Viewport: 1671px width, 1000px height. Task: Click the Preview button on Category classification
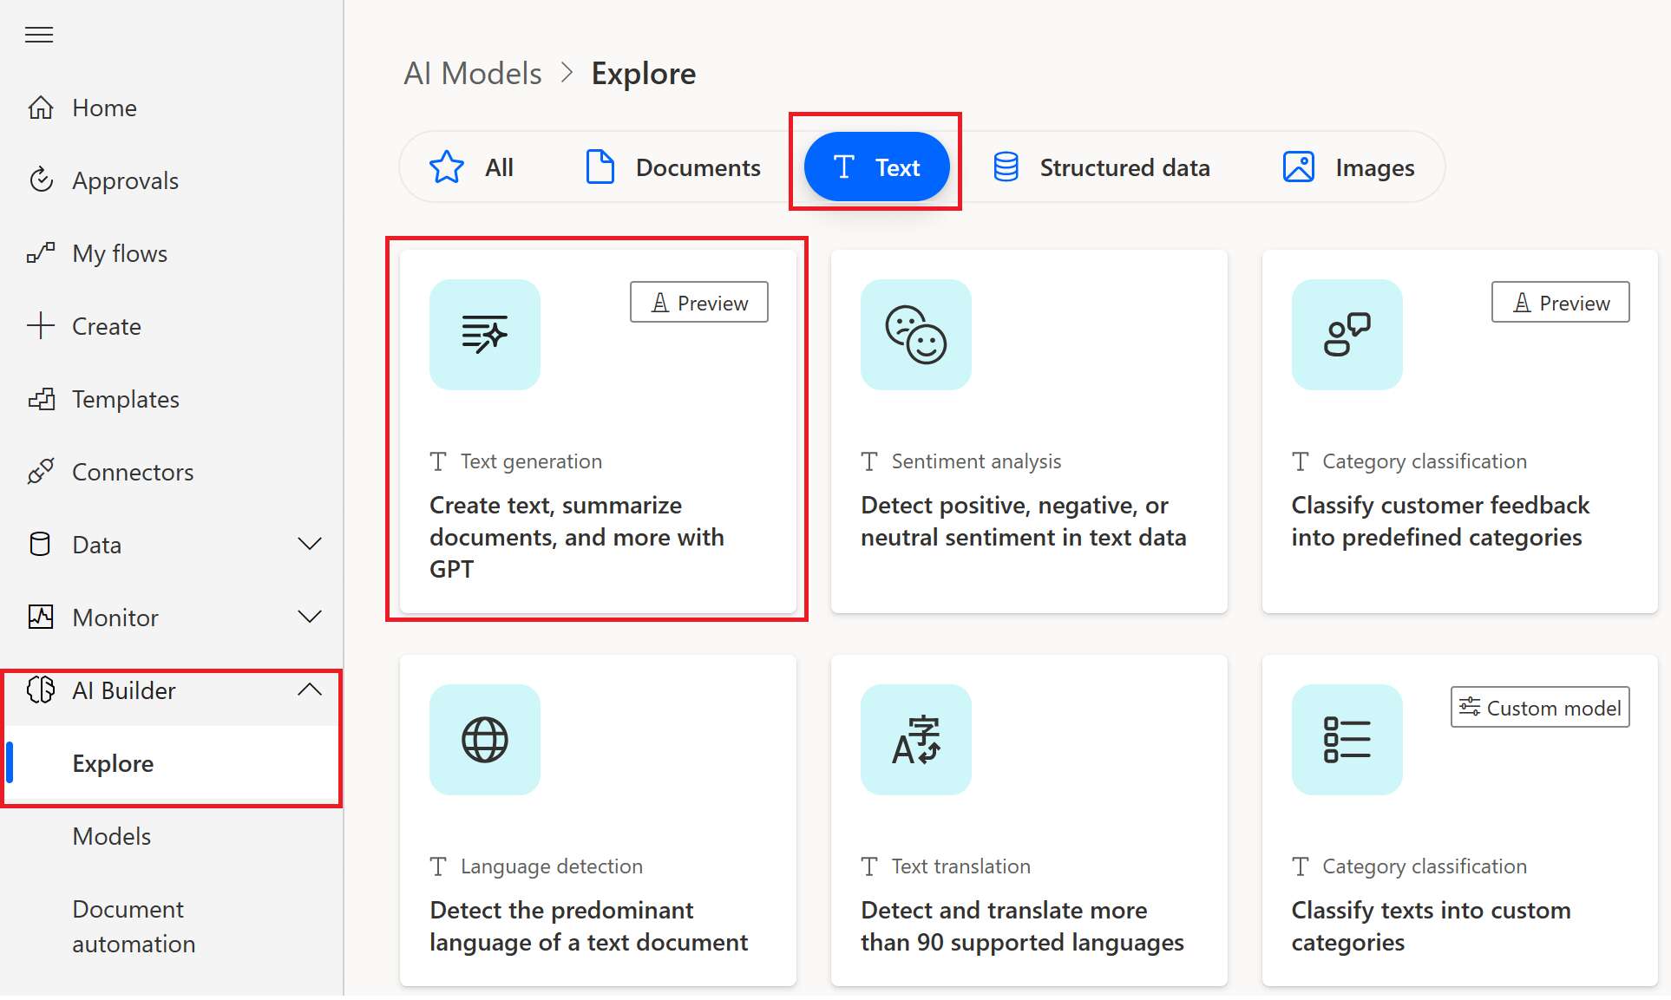tap(1563, 301)
